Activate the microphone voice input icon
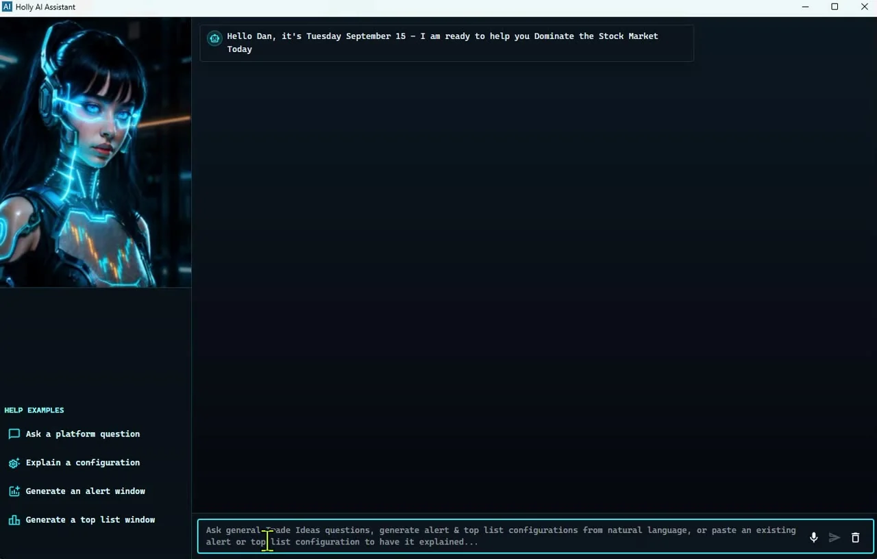 813,538
